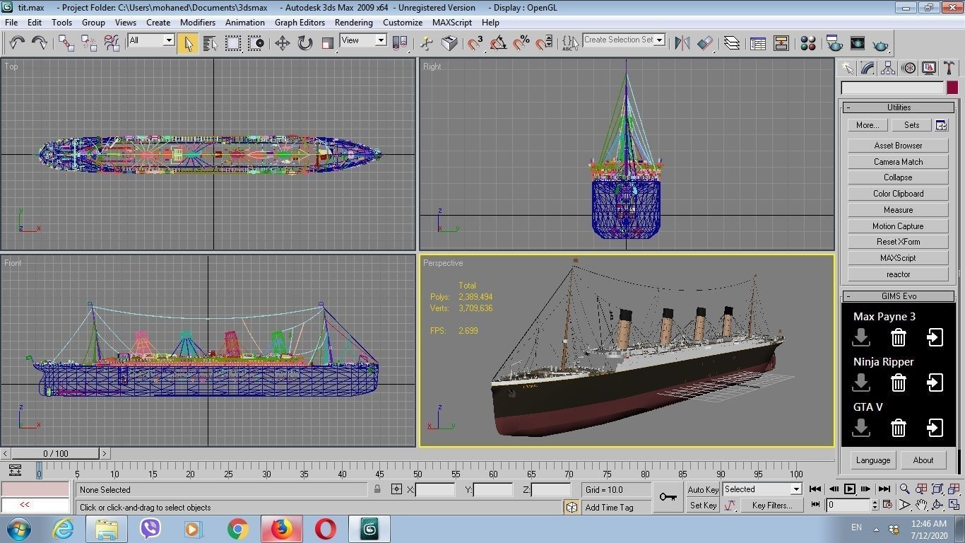The height and width of the screenshot is (543, 965).
Task: Open Render Setup teapot icon
Action: point(834,43)
